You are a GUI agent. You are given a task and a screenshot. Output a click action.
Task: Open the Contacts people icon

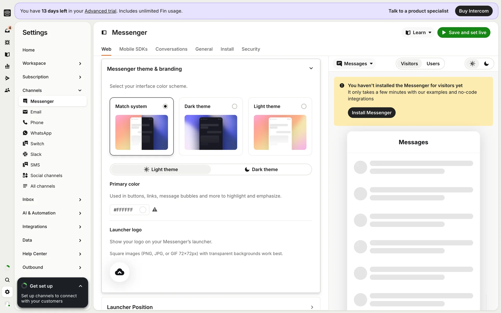click(7, 90)
